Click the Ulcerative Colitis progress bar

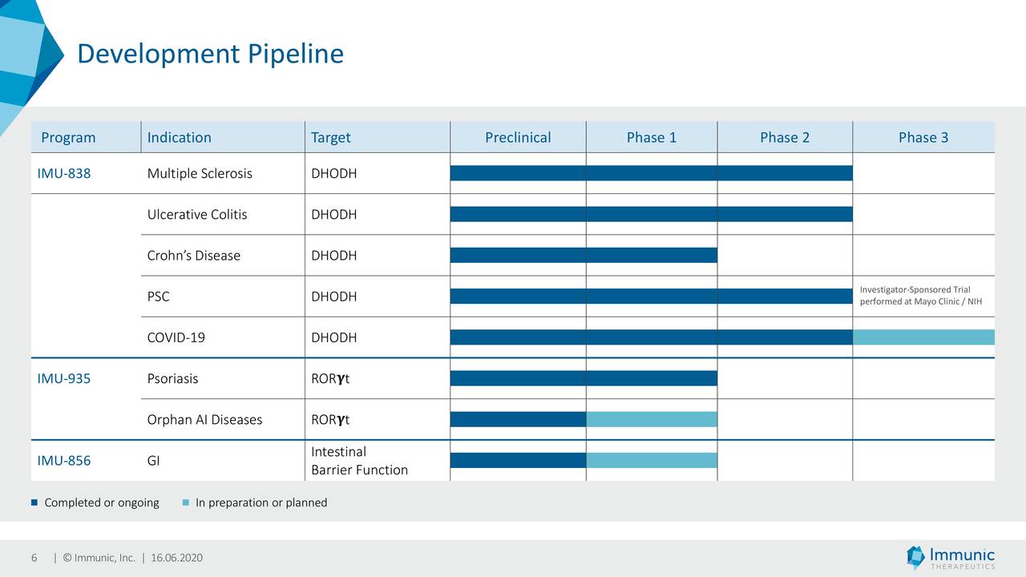click(652, 214)
